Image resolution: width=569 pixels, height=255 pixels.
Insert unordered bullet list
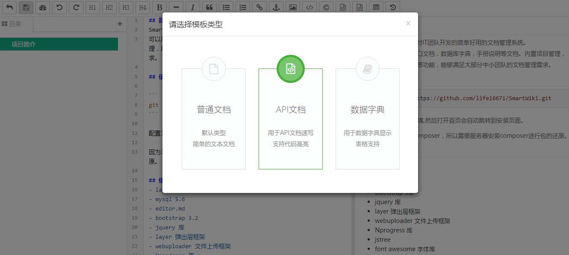(226, 7)
